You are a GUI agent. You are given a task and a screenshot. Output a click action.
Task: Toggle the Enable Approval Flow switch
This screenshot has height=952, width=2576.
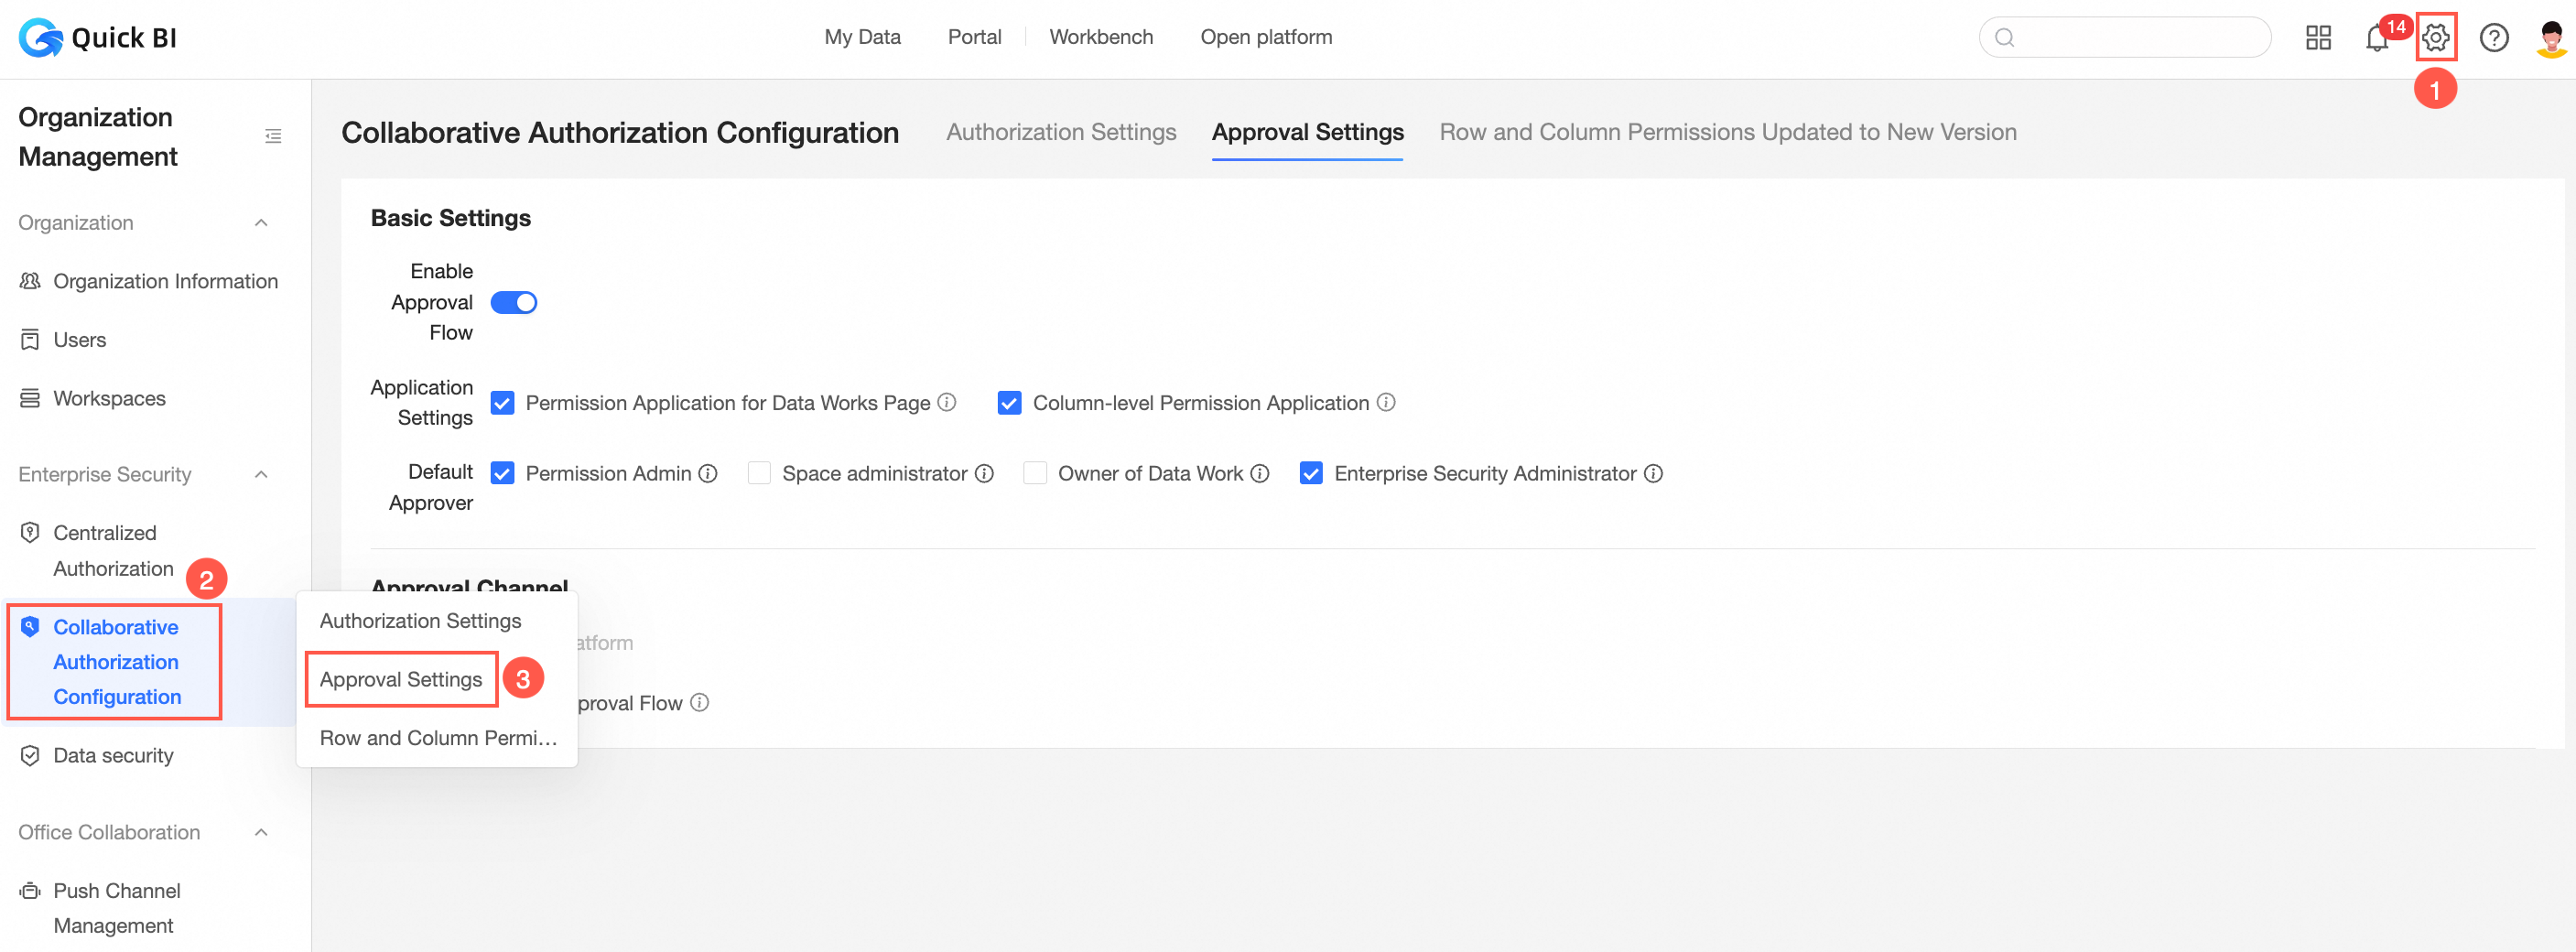click(514, 302)
